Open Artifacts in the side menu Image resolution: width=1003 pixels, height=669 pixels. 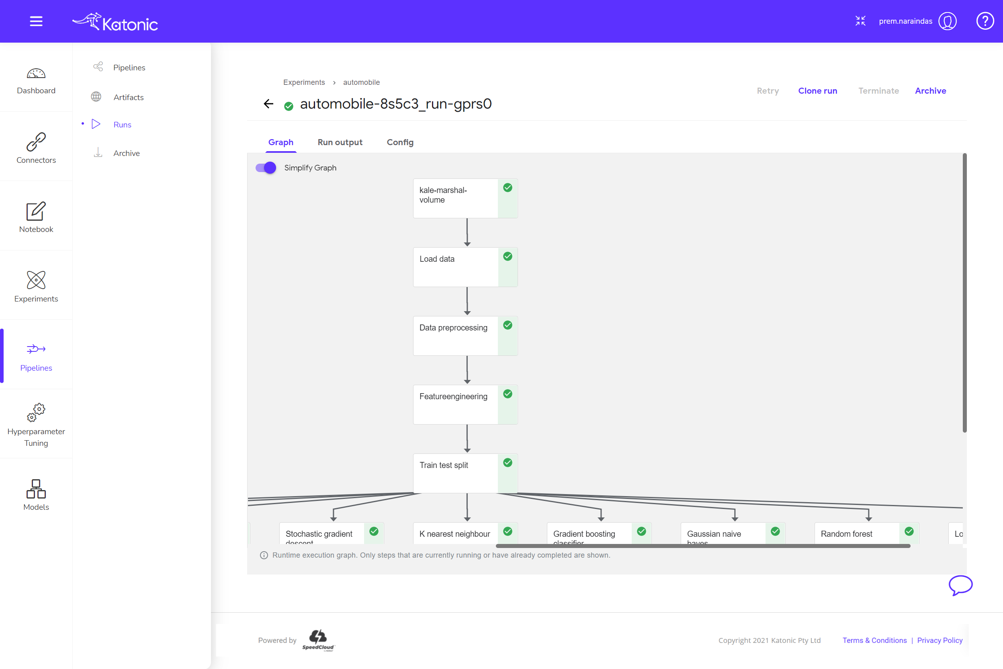(x=128, y=97)
